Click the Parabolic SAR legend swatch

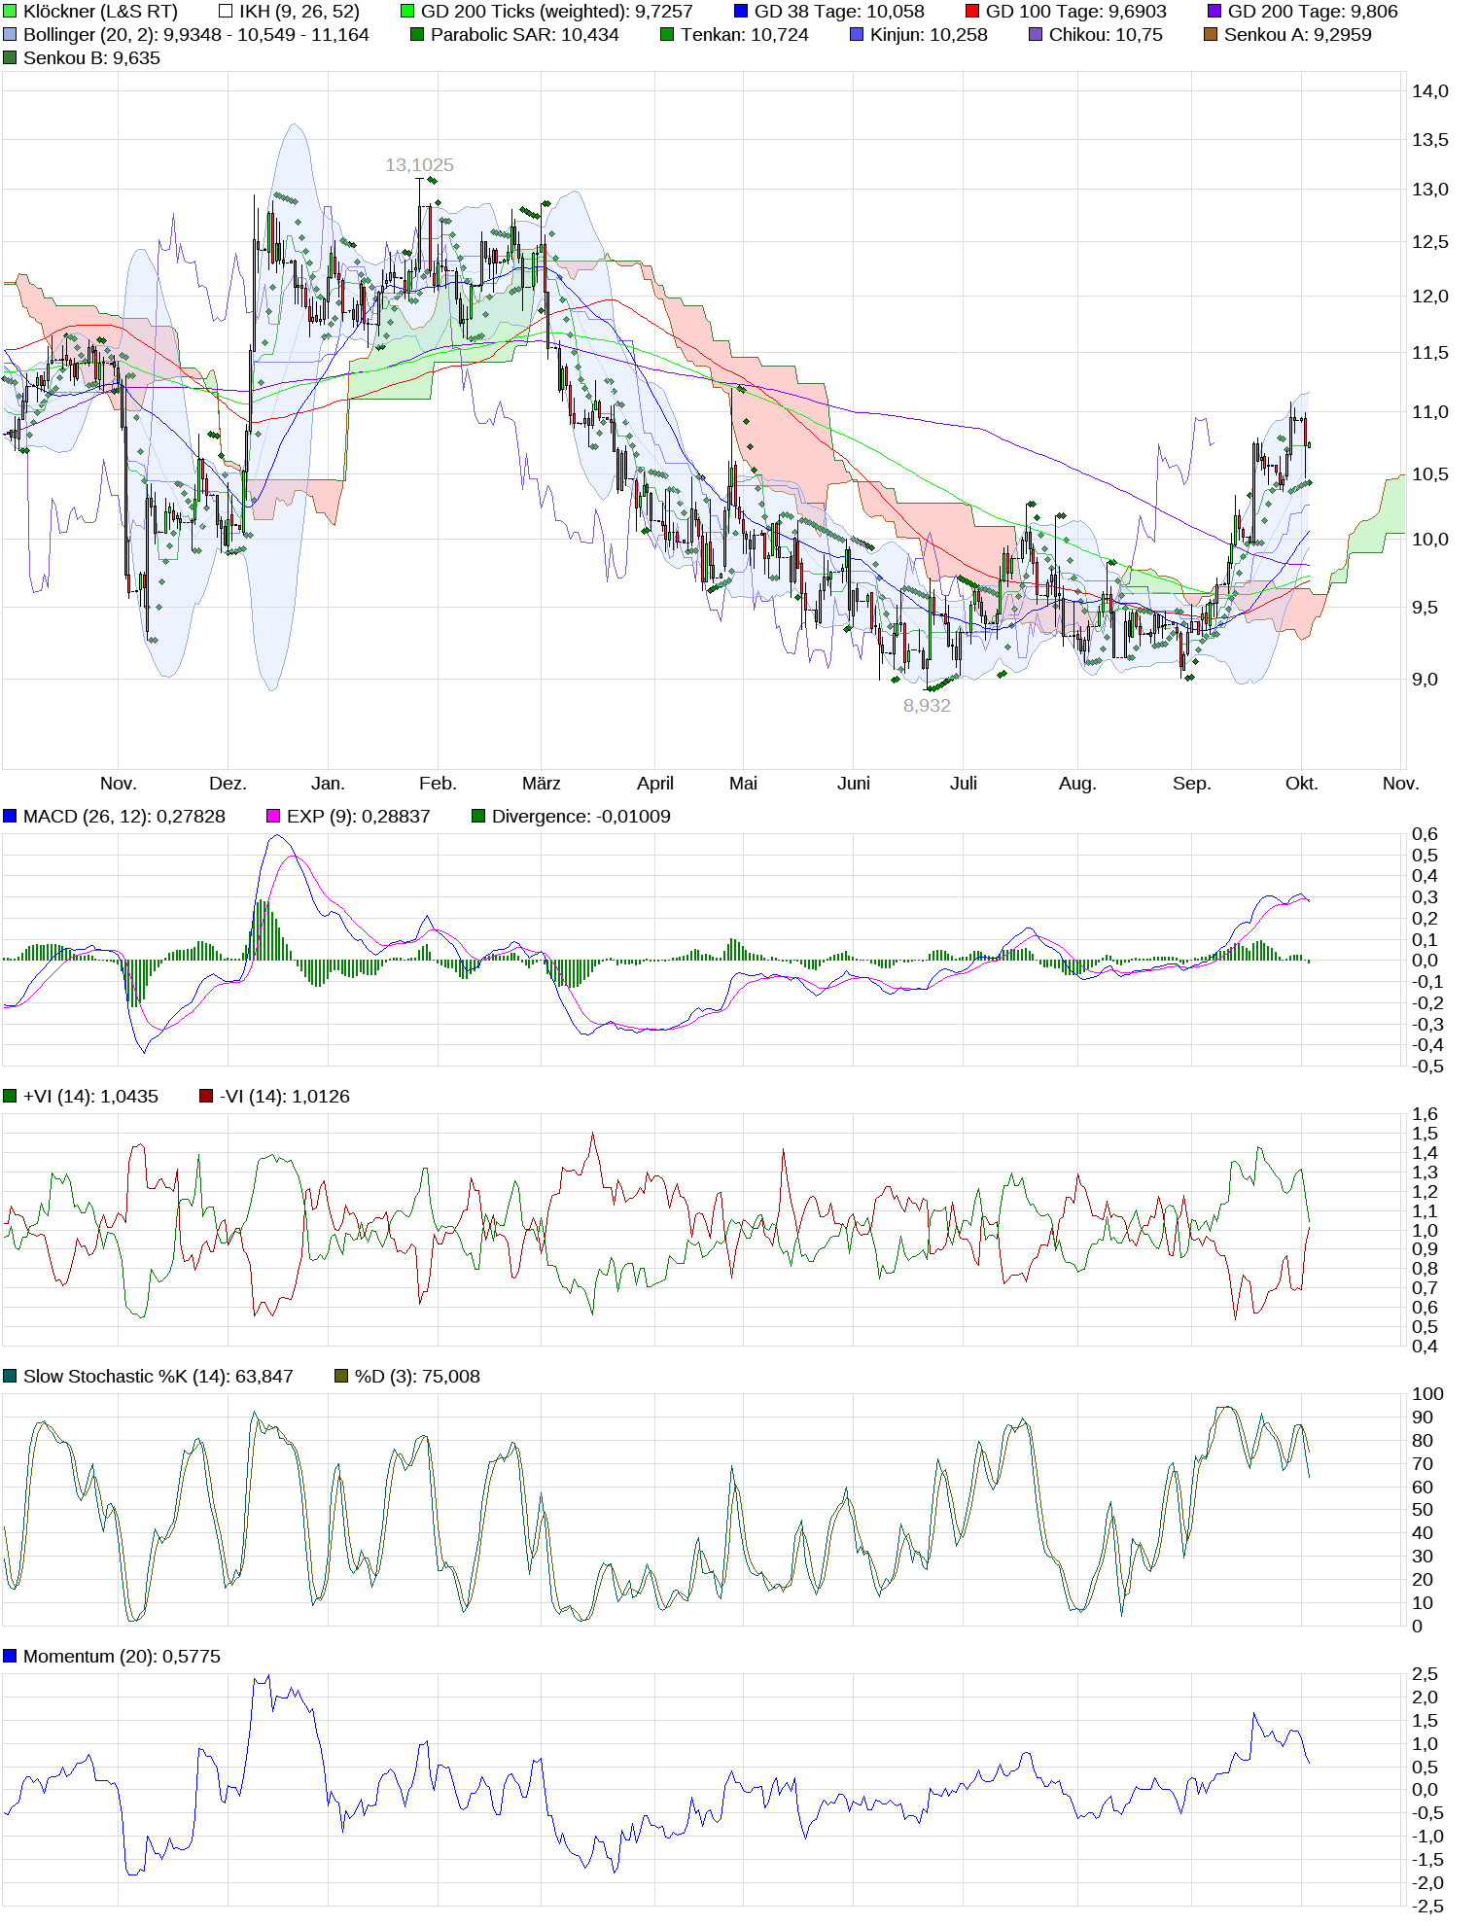pyautogui.click(x=417, y=35)
